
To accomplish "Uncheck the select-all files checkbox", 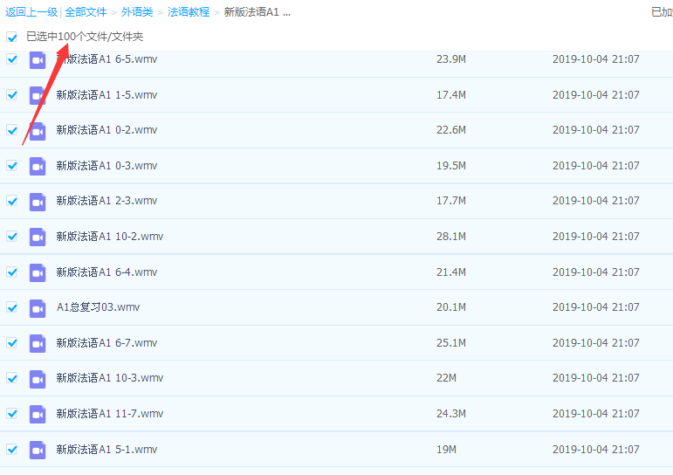I will pos(12,38).
